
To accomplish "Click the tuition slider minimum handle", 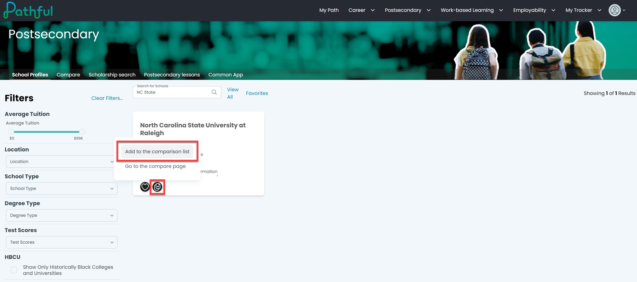I will pyautogui.click(x=11, y=132).
